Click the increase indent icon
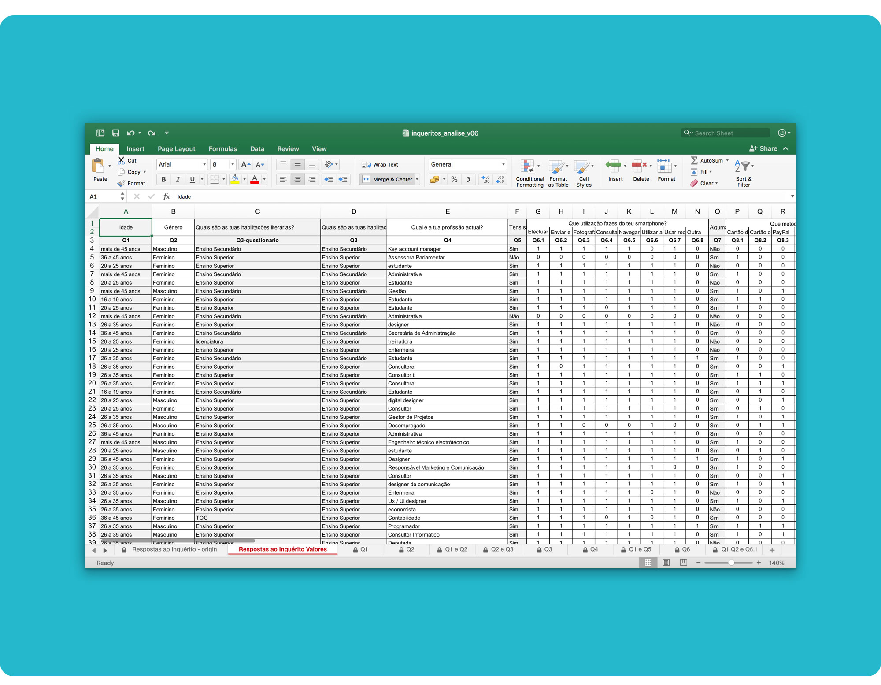This screenshot has height=685, width=881. [x=343, y=179]
